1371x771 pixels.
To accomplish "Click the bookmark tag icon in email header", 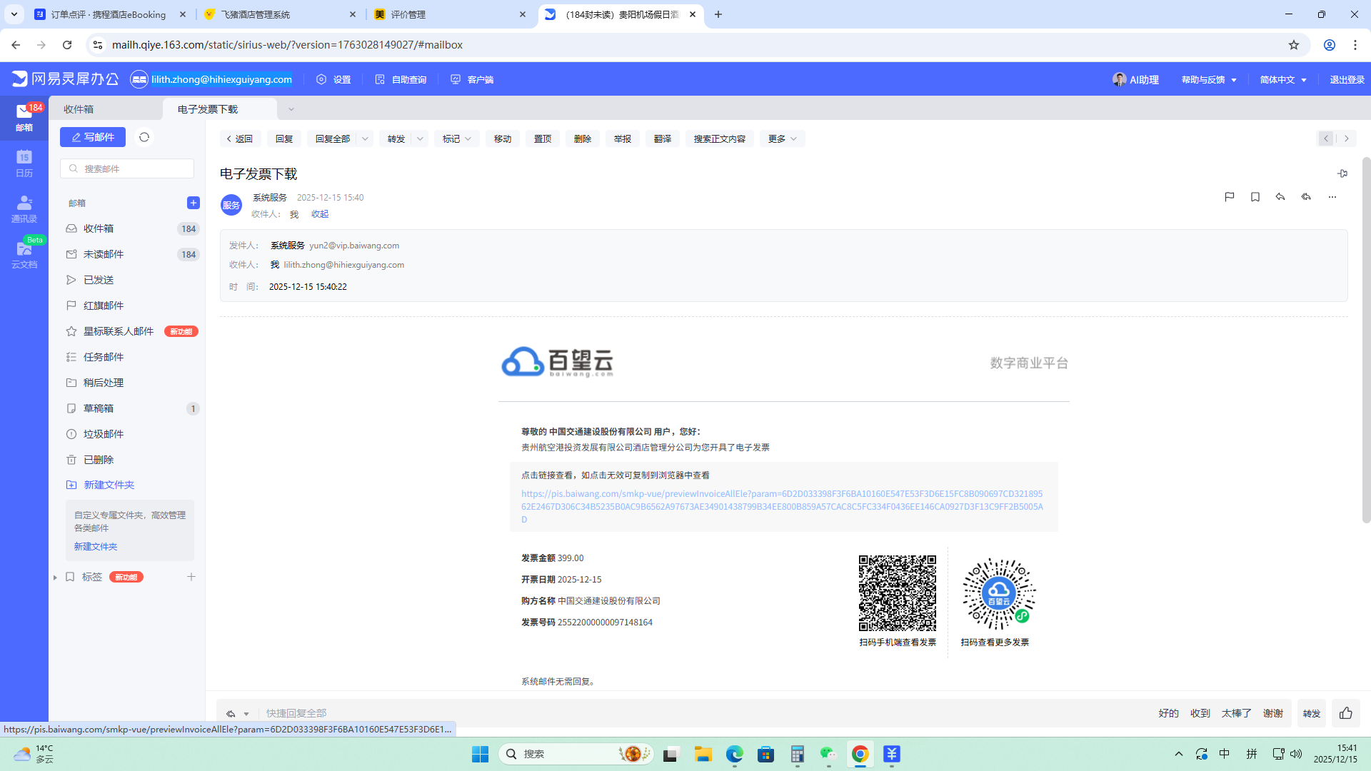I will tap(1255, 197).
